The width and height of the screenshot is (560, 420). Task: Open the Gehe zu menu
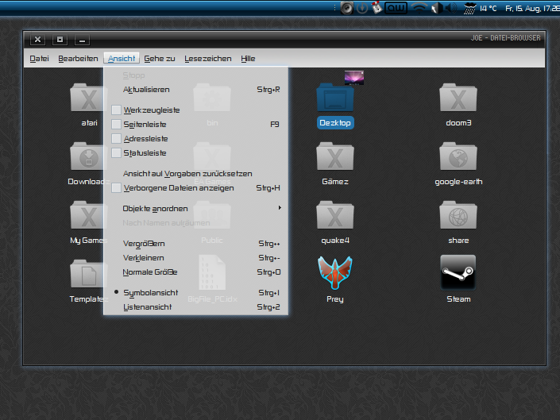tap(160, 59)
